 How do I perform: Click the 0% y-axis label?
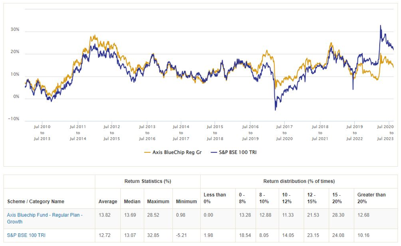[16, 97]
